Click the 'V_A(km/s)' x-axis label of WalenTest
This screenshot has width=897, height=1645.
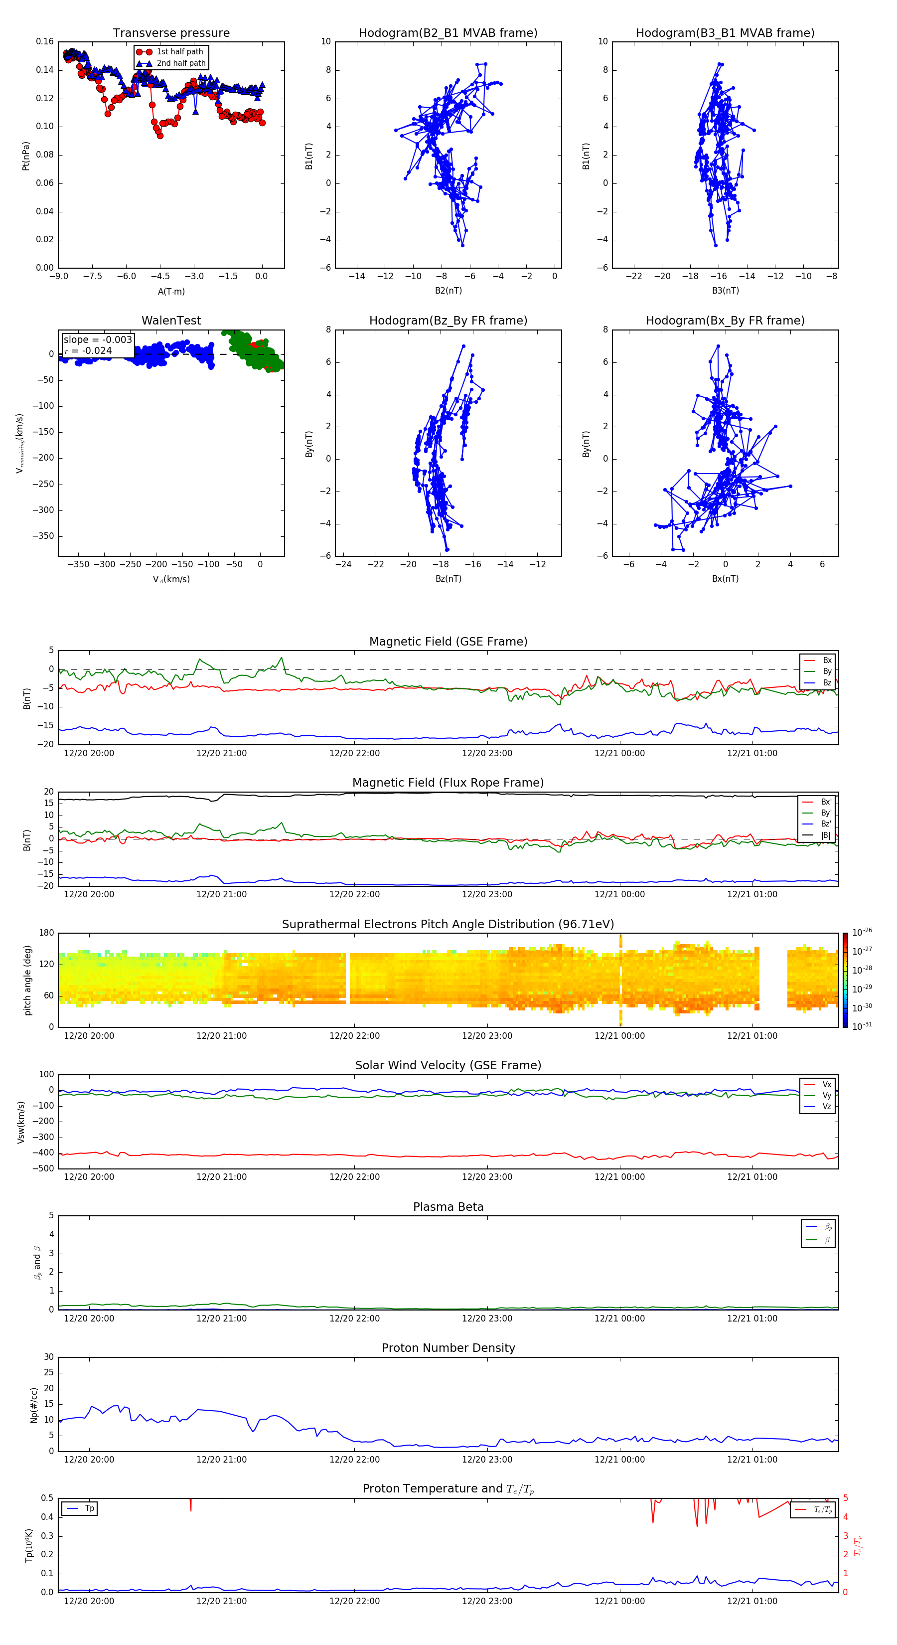(171, 579)
